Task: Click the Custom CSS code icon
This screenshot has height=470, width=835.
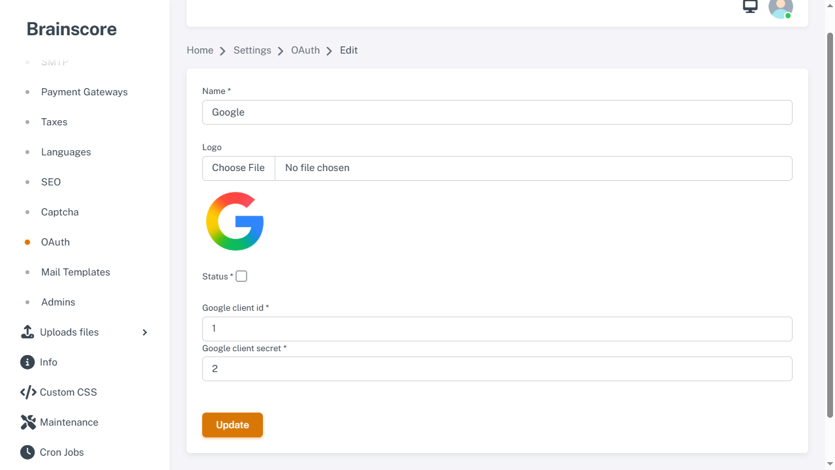Action: [28, 392]
